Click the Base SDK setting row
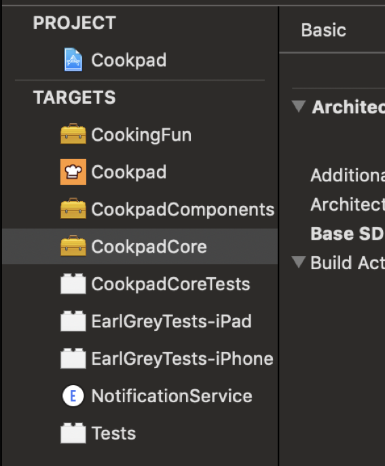The height and width of the screenshot is (466, 385). coord(347,233)
